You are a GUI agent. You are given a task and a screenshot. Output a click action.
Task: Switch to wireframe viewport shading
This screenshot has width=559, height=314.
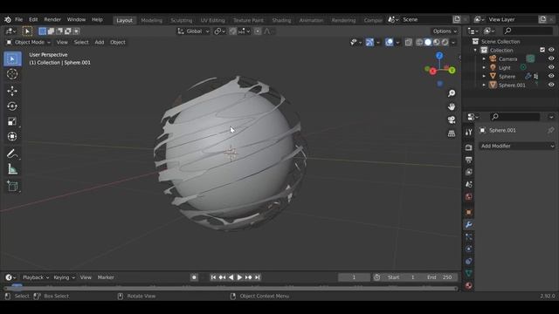pyautogui.click(x=419, y=43)
